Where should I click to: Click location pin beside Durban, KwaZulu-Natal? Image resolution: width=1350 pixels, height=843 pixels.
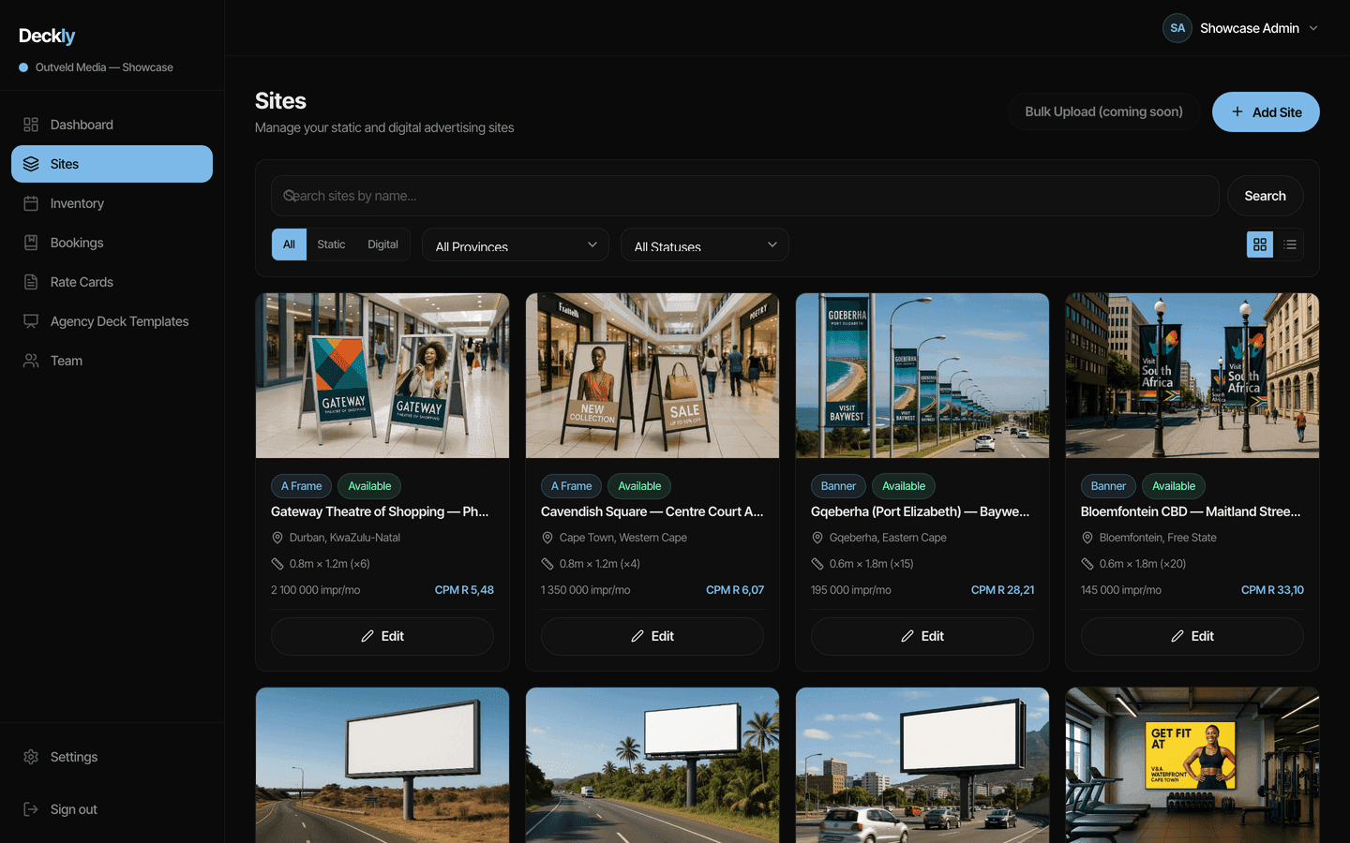click(x=277, y=538)
